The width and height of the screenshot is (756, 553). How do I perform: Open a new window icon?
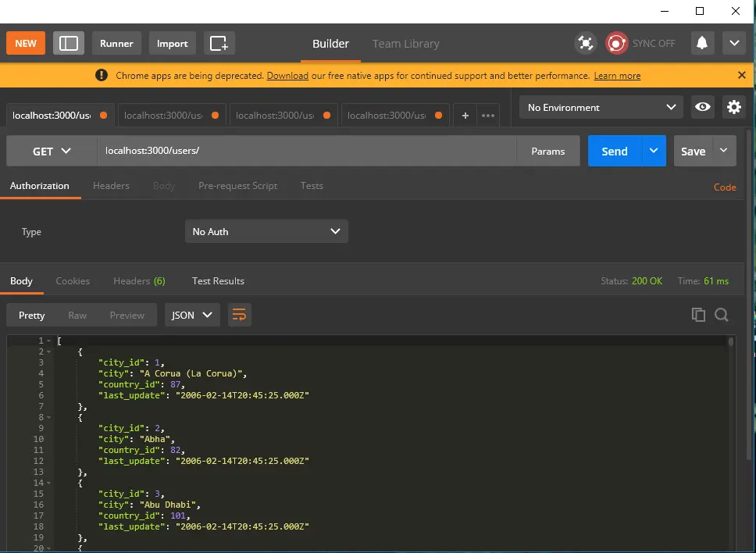tap(219, 44)
